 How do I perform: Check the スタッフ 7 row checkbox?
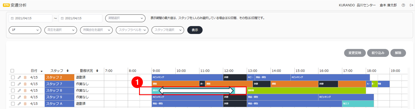[x=13, y=84]
